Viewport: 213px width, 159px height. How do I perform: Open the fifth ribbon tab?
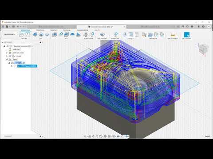tap(83, 30)
